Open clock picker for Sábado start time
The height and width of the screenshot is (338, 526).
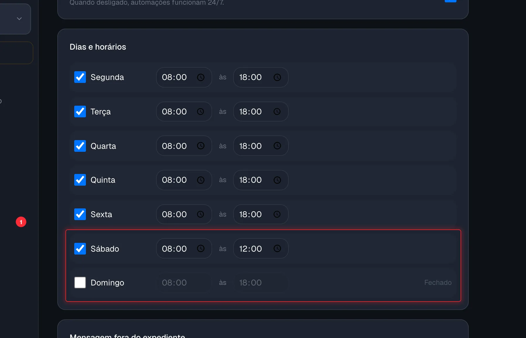coord(201,248)
